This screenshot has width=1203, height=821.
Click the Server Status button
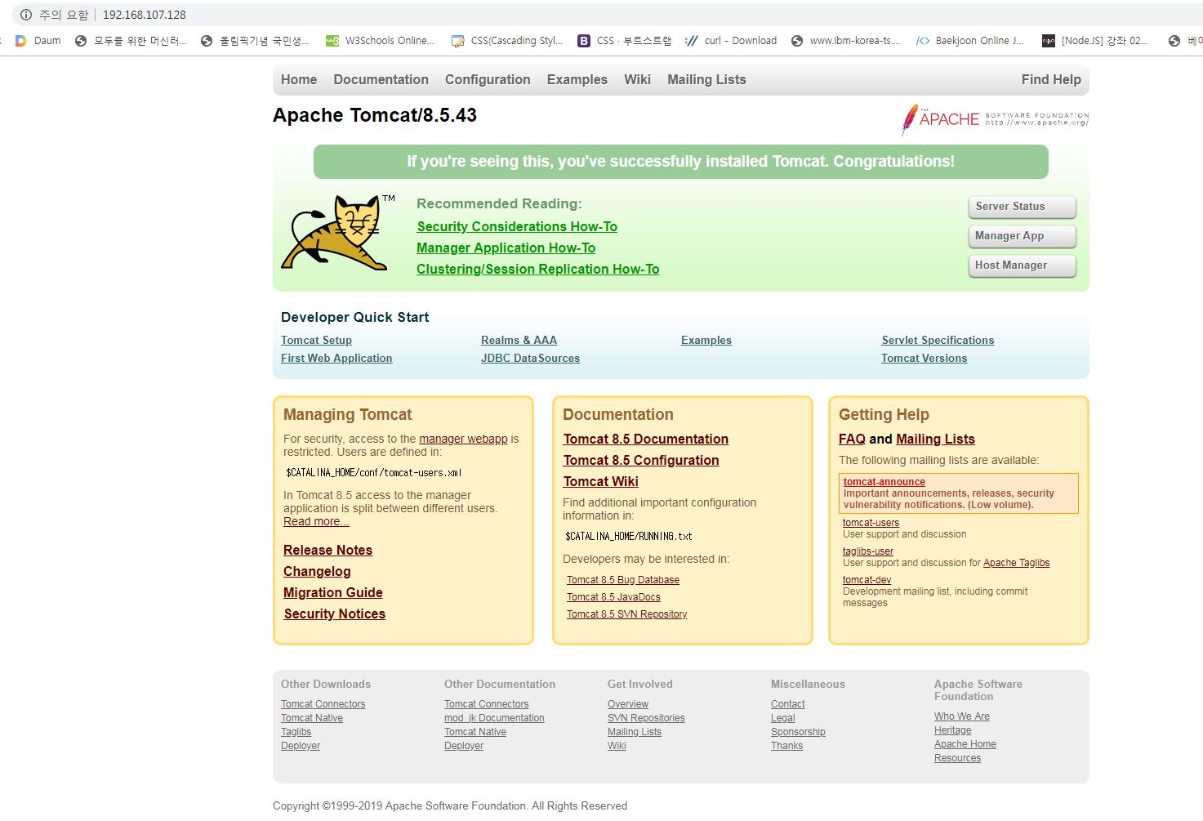pos(1022,207)
